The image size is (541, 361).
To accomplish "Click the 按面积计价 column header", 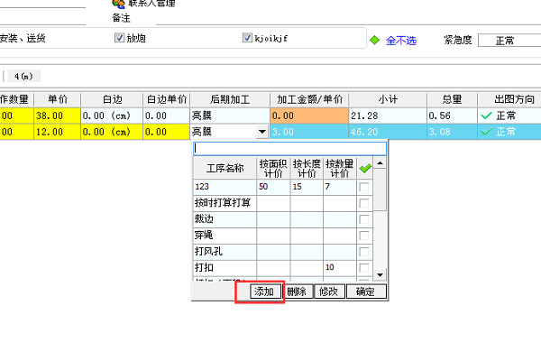I will pyautogui.click(x=273, y=168).
